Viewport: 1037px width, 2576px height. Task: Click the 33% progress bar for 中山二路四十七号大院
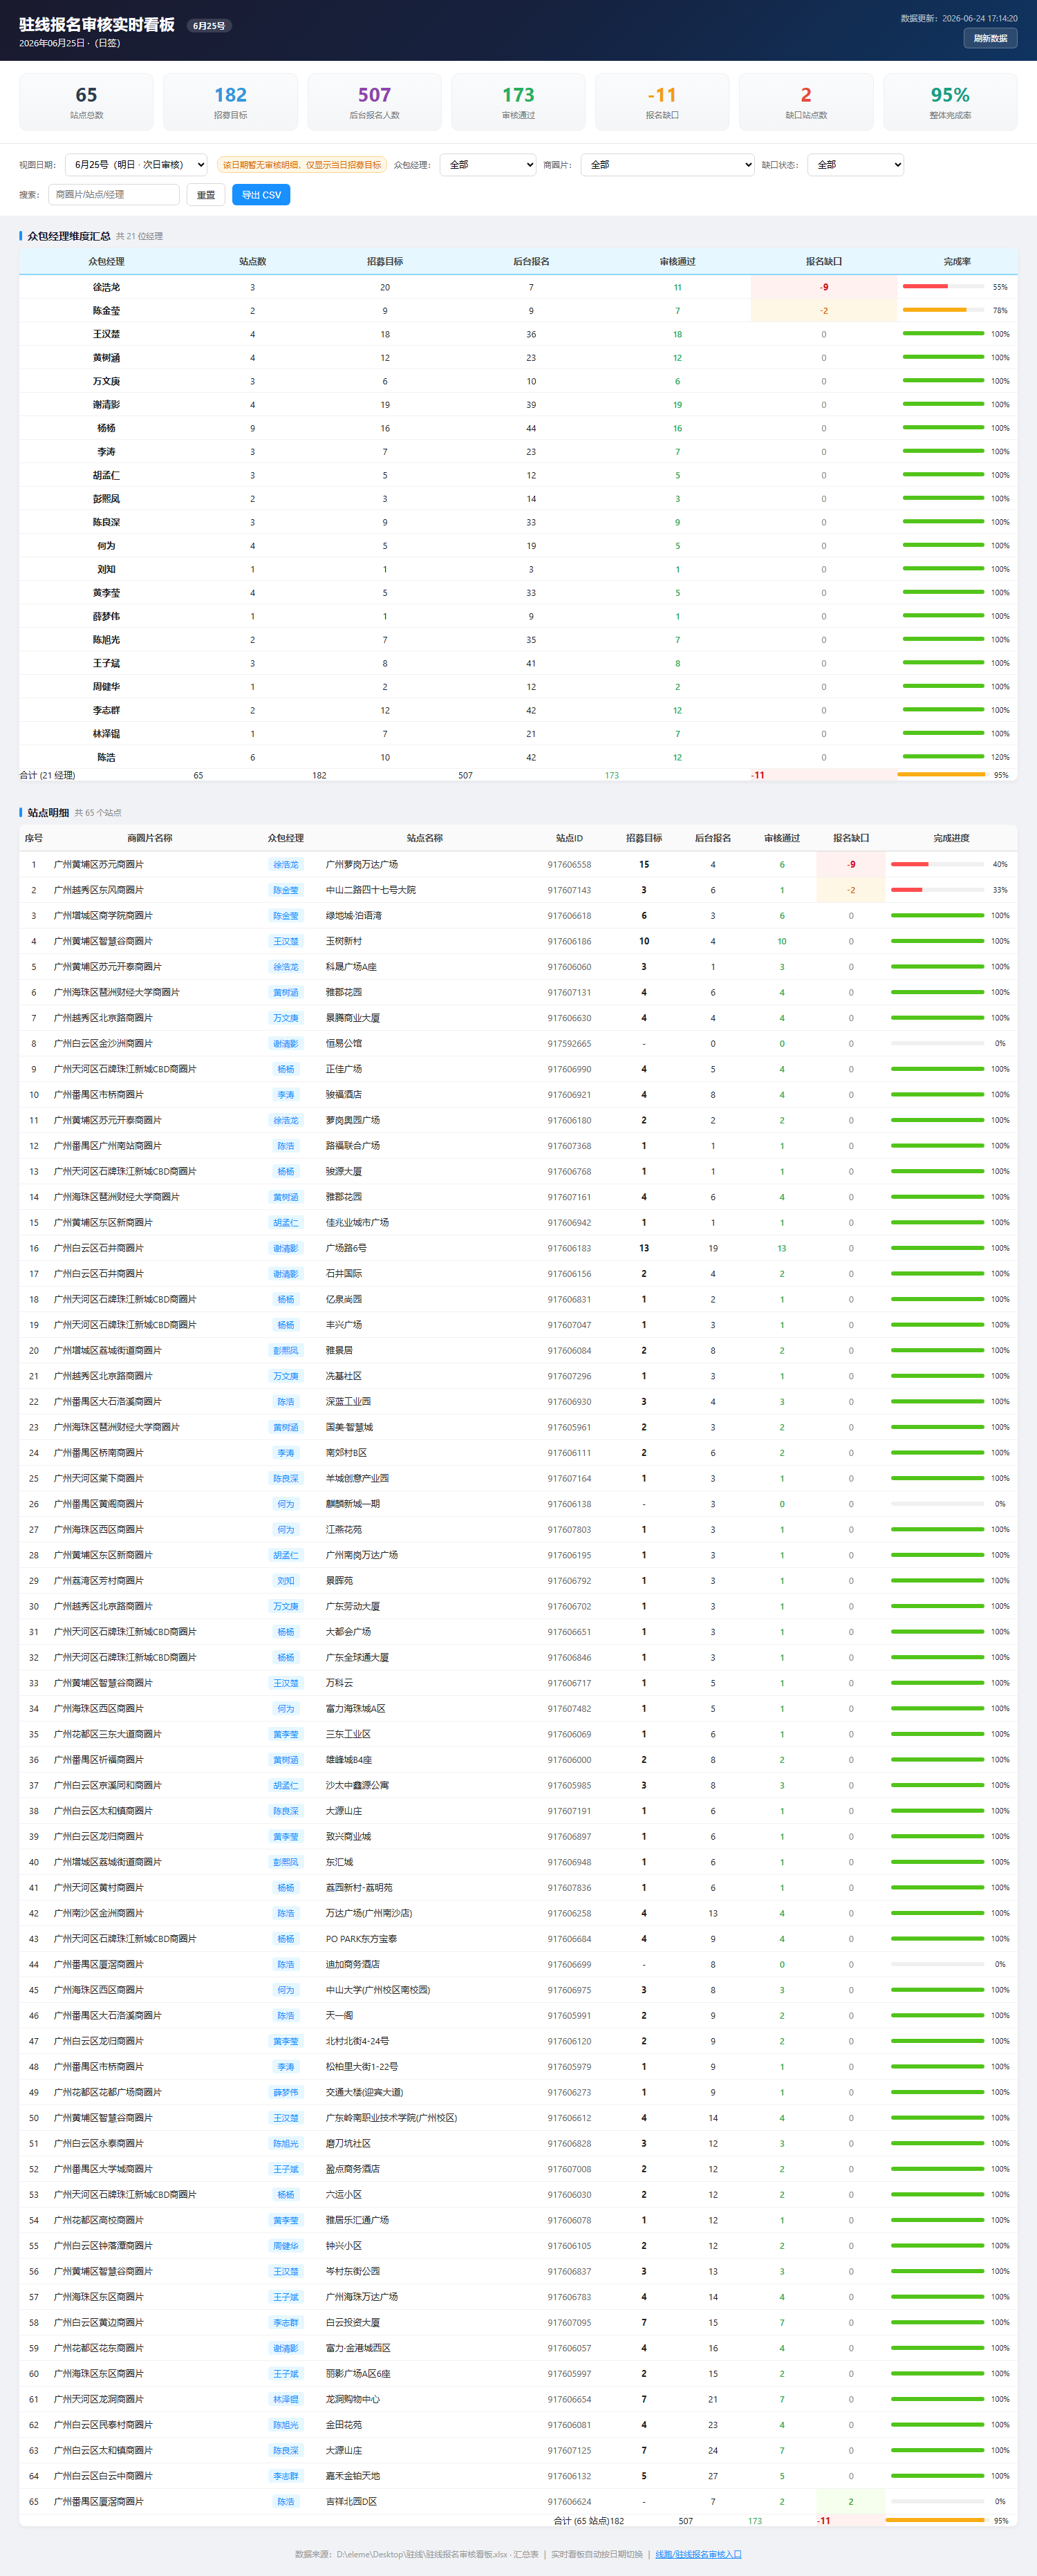pos(938,890)
